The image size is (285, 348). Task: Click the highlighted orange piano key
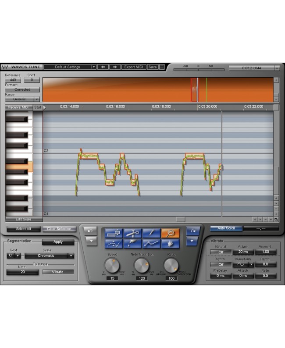(x=19, y=167)
